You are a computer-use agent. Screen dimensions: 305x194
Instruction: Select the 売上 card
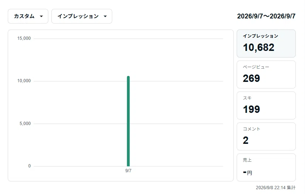pos(266,167)
